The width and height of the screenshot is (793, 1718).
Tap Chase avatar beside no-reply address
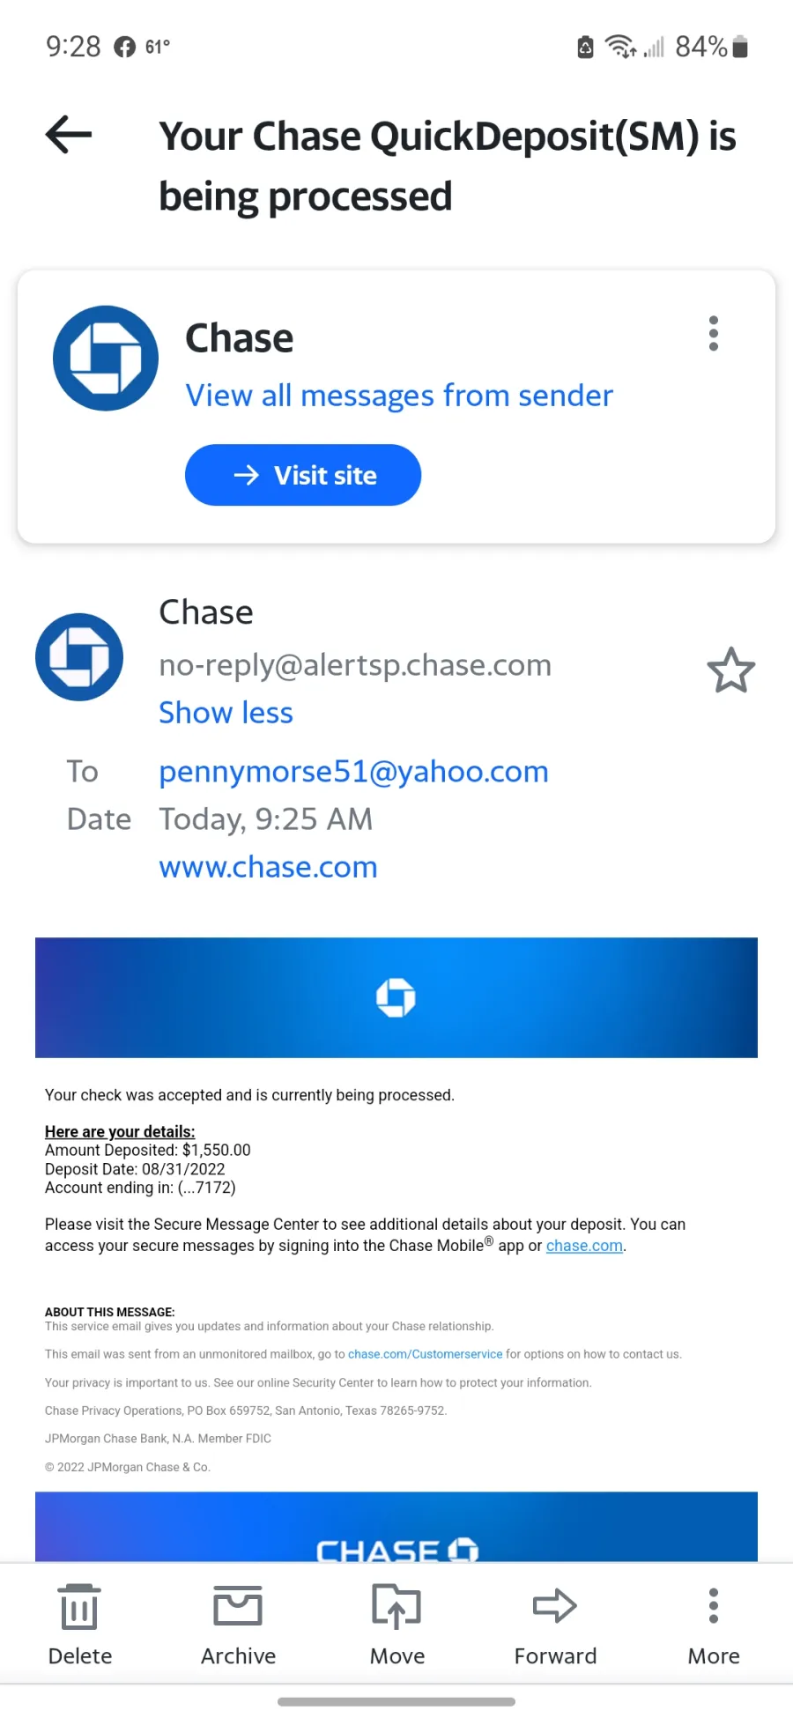pos(79,657)
